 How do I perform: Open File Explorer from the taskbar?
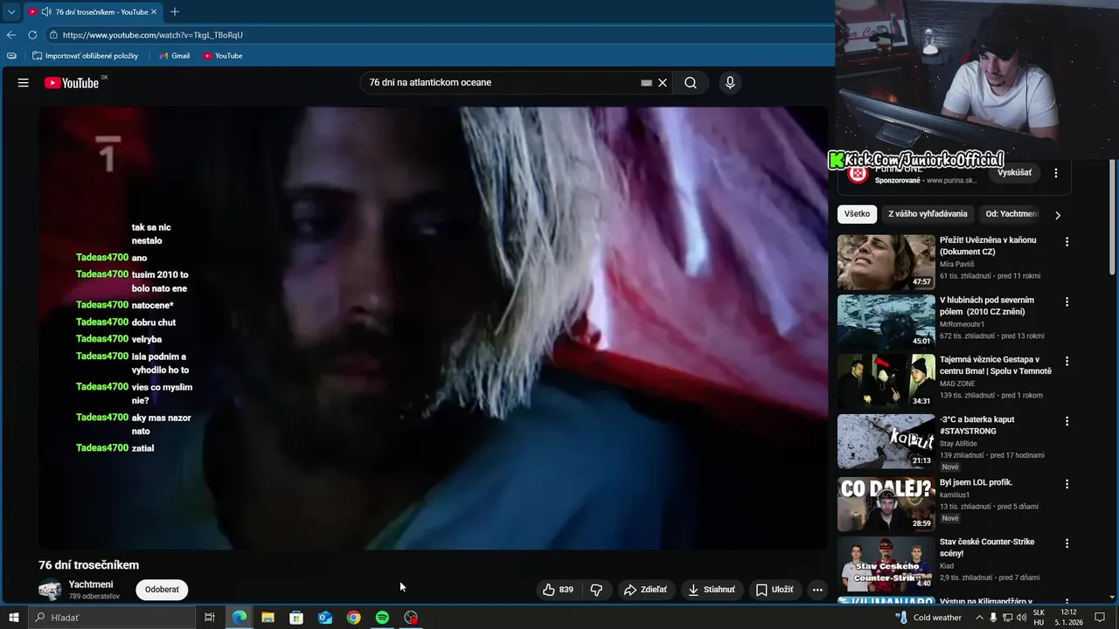point(268,618)
